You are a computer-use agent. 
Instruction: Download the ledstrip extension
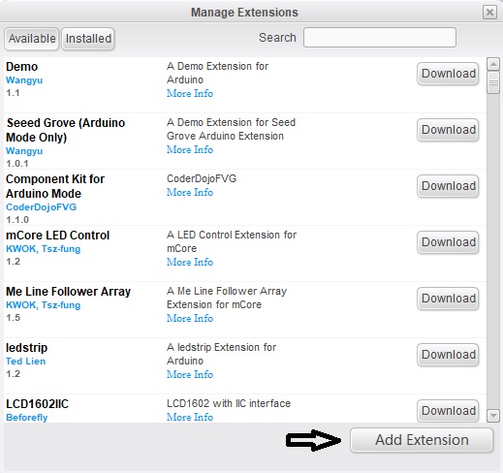pos(448,355)
